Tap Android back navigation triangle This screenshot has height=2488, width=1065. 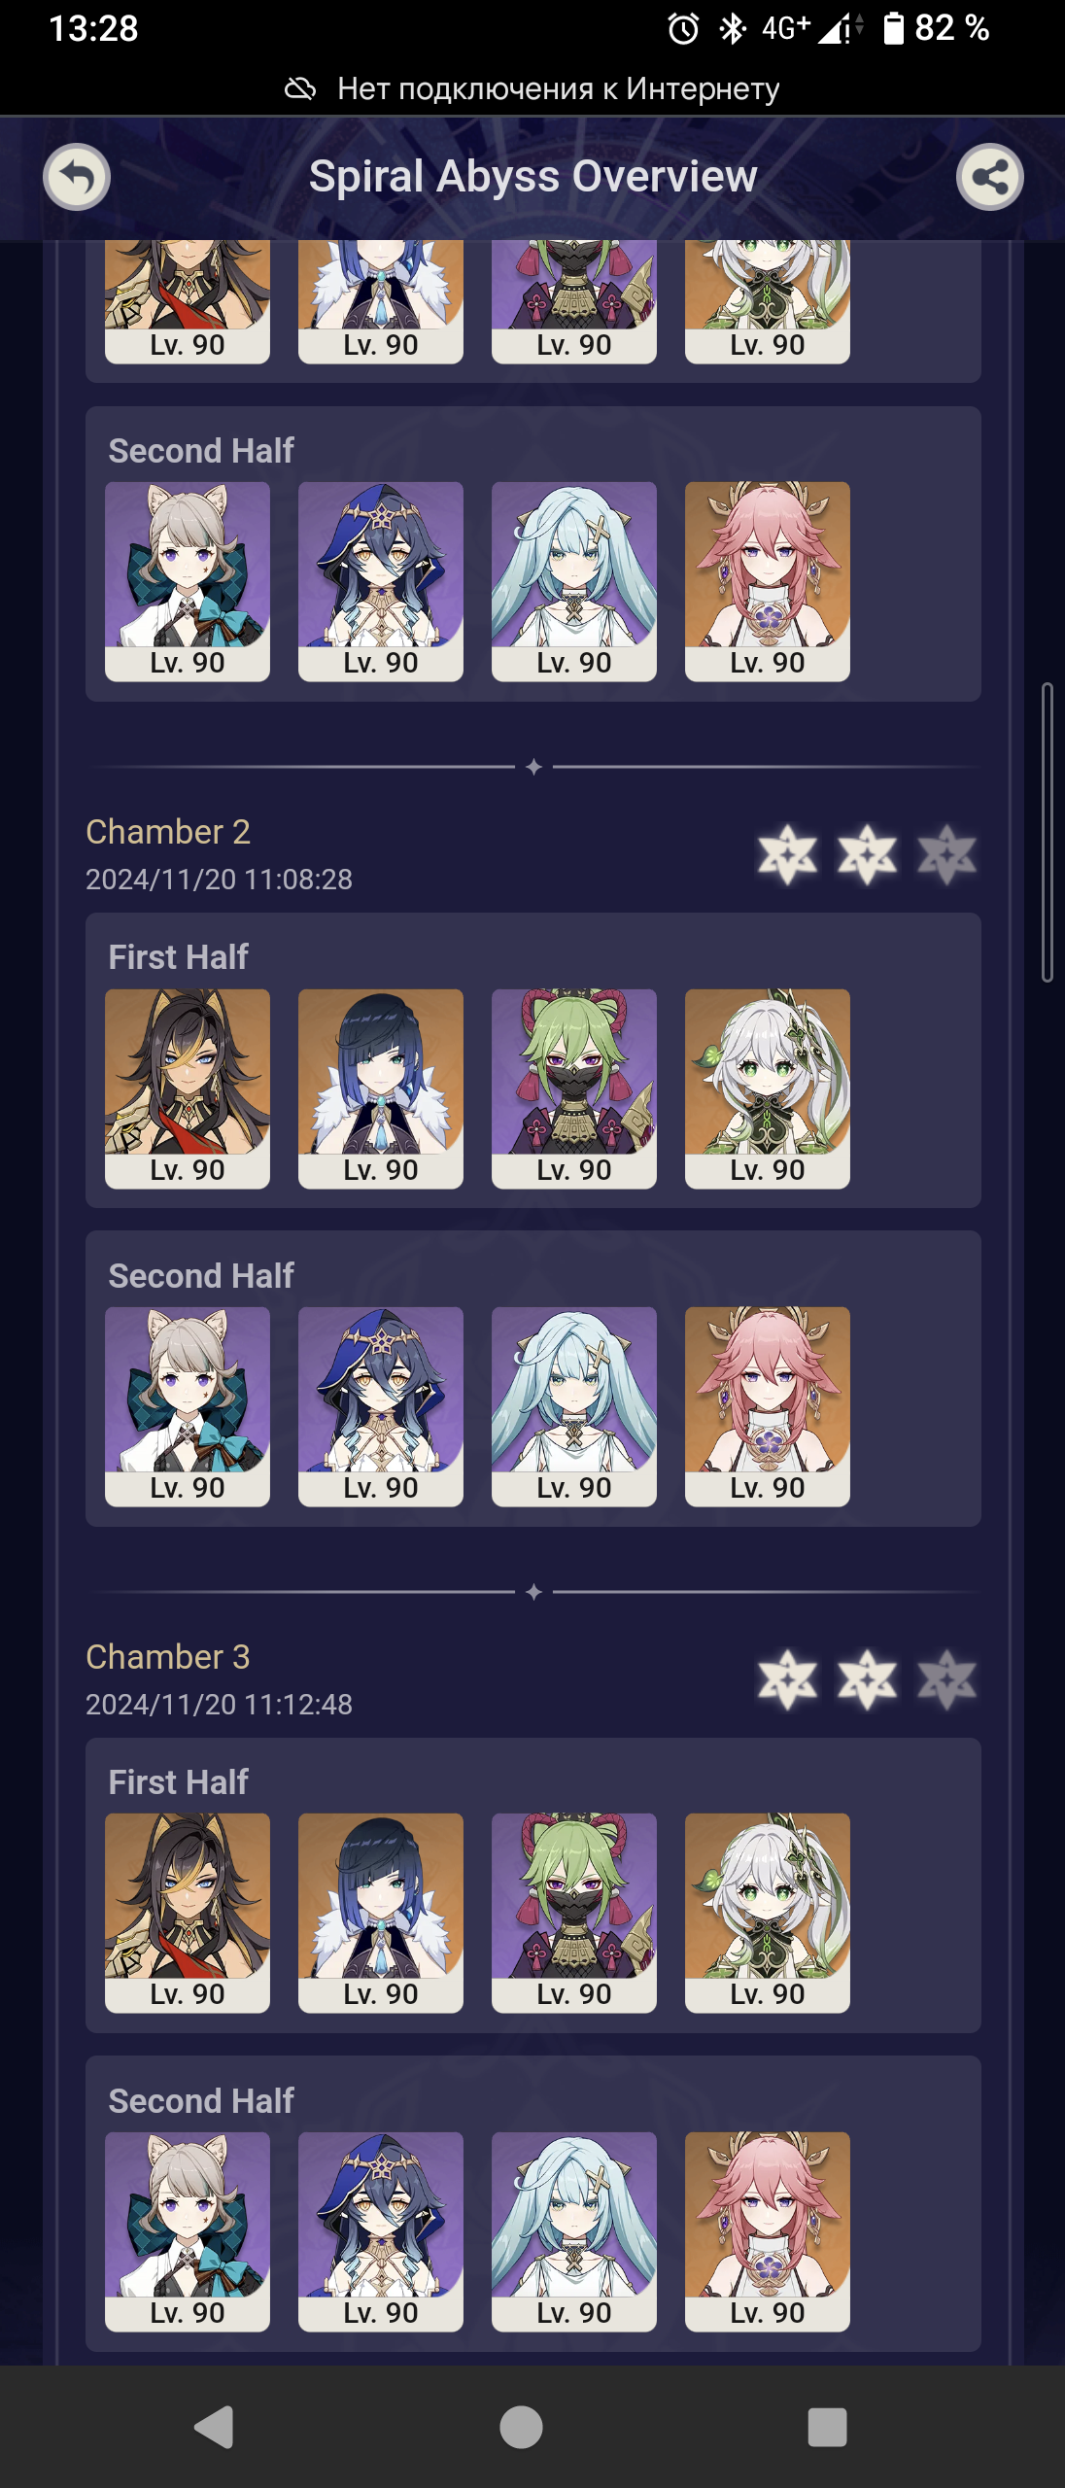tap(215, 2427)
